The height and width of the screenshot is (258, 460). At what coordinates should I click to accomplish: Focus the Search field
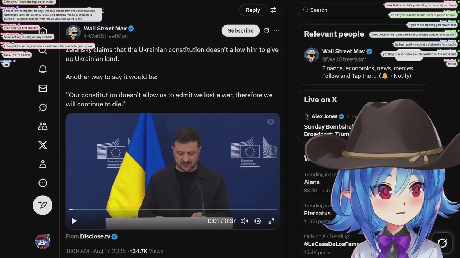pyautogui.click(x=364, y=10)
